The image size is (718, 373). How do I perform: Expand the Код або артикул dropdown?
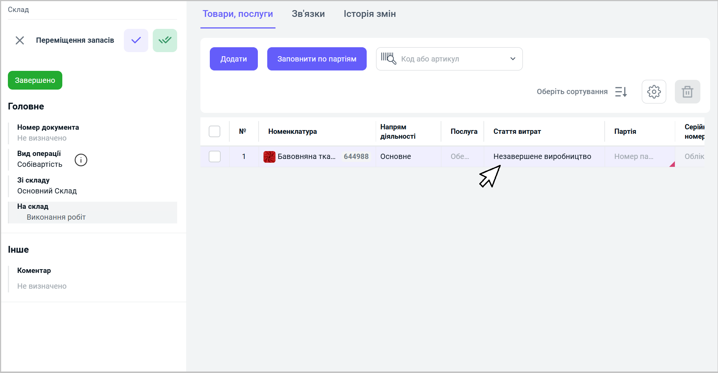point(513,59)
